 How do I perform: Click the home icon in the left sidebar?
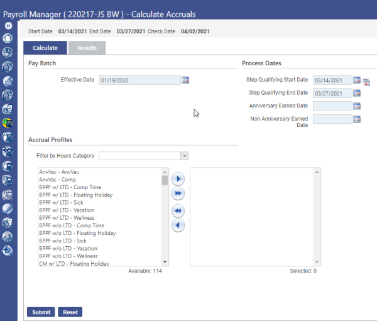pyautogui.click(x=8, y=38)
